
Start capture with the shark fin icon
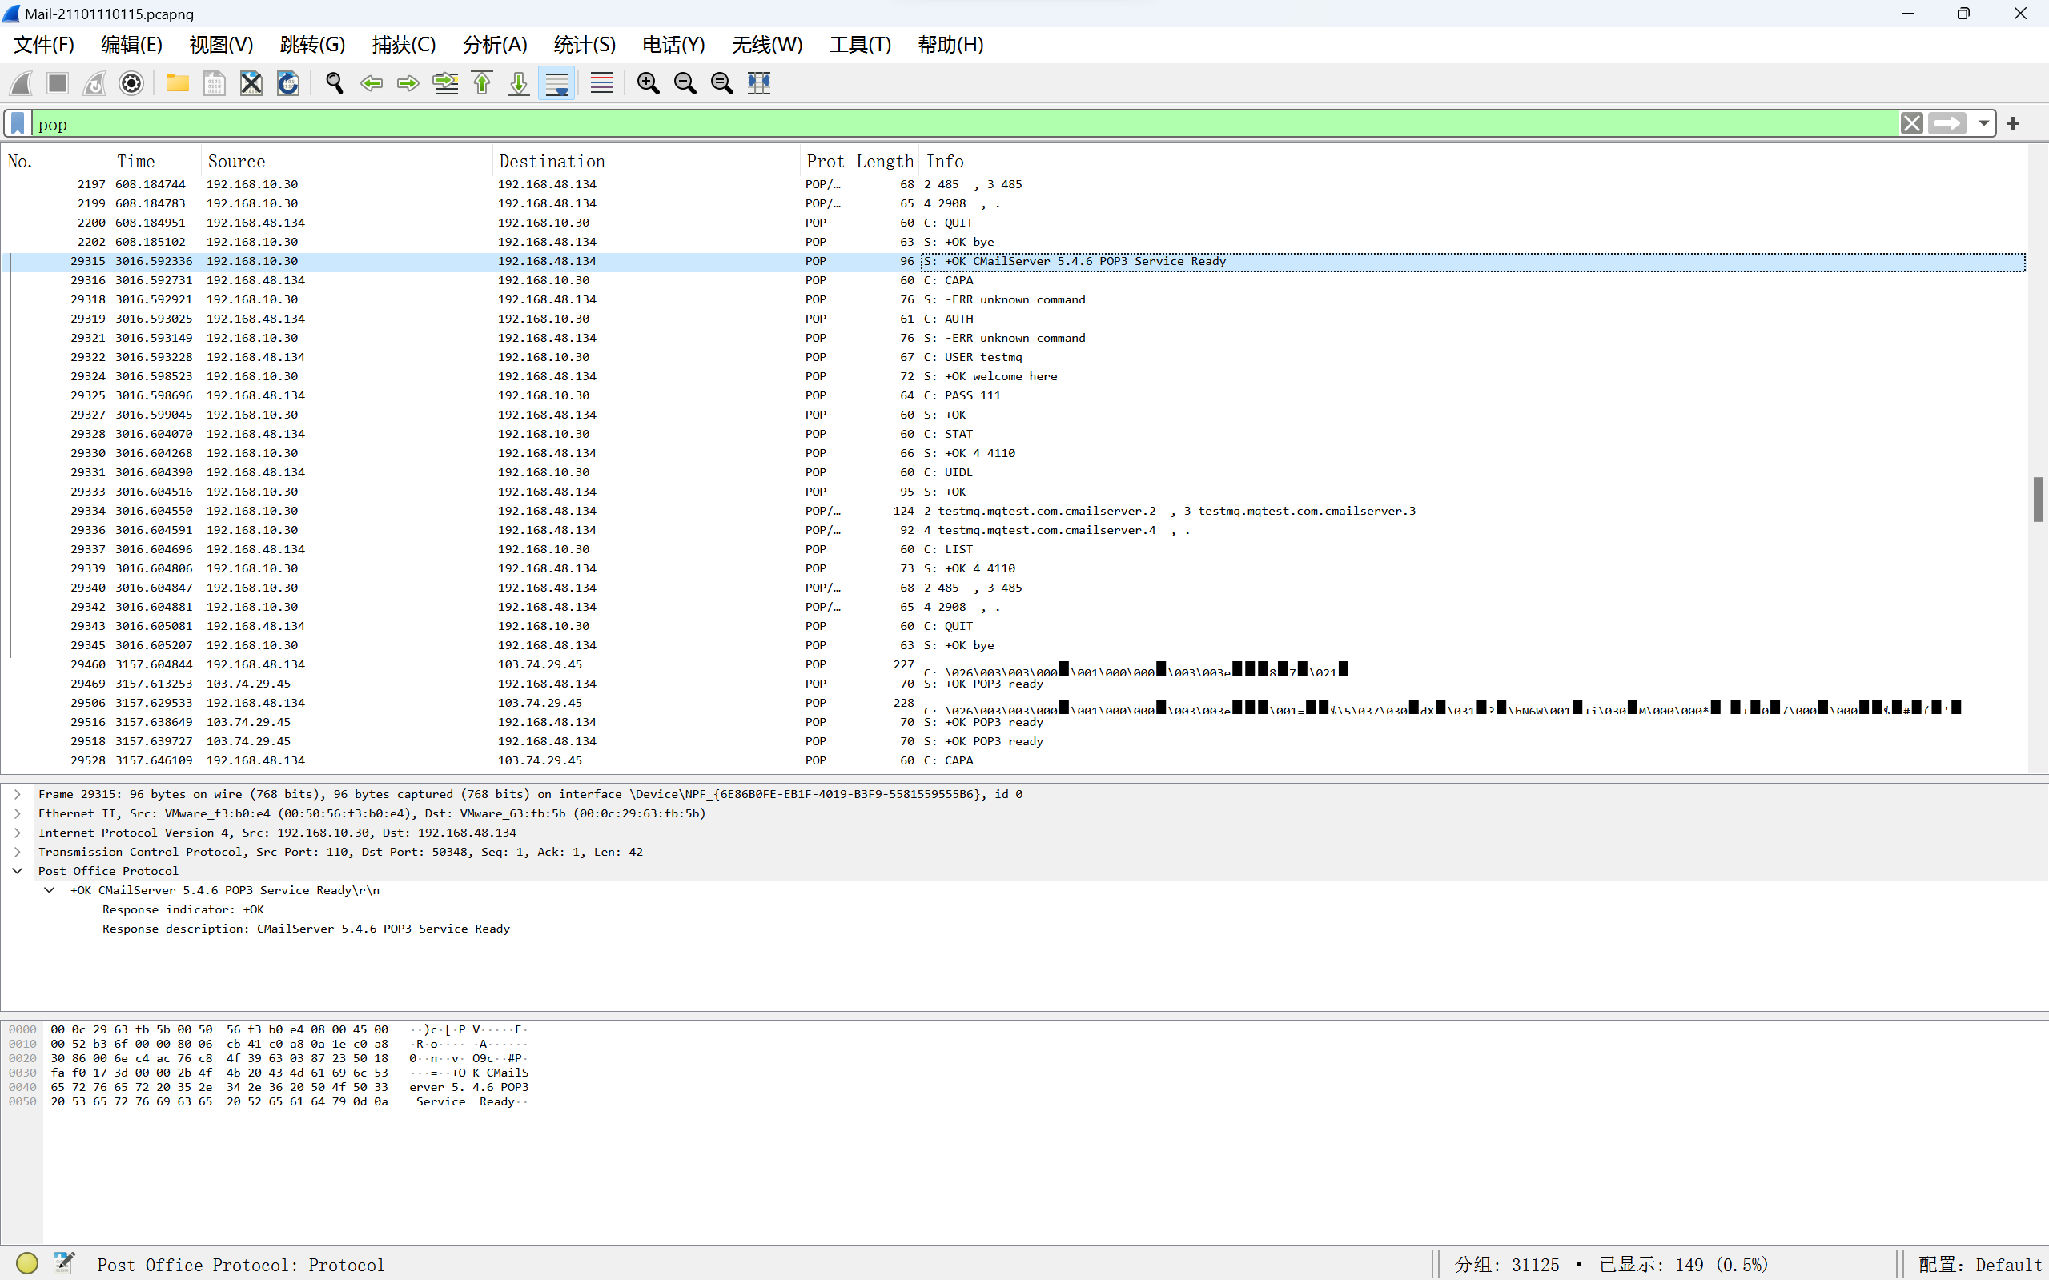click(21, 83)
